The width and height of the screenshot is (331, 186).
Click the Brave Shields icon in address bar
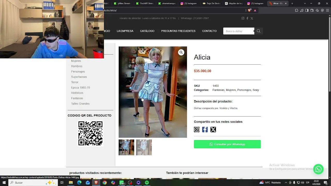tap(250, 10)
